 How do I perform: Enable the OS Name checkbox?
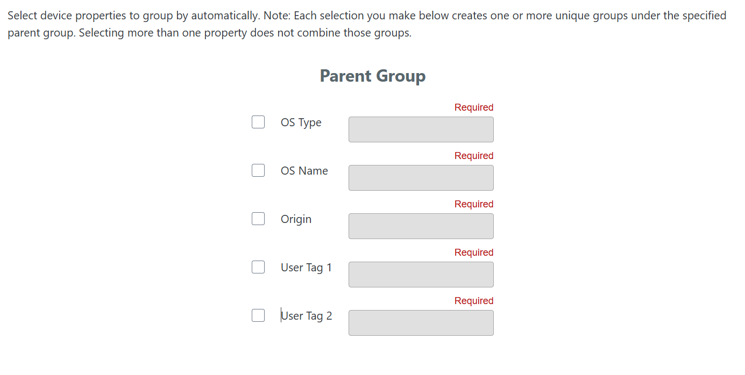258,170
